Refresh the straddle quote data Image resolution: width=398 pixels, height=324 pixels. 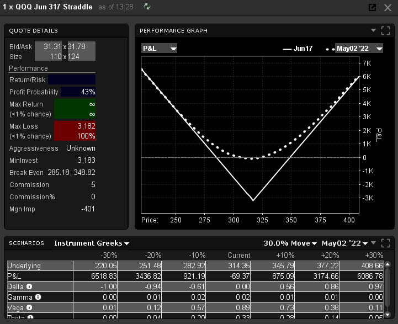click(147, 6)
